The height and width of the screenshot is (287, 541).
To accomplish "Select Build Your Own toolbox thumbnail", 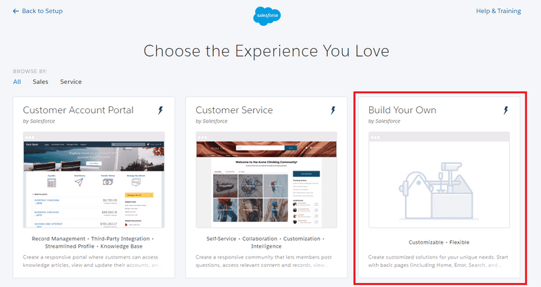I will tap(439, 179).
